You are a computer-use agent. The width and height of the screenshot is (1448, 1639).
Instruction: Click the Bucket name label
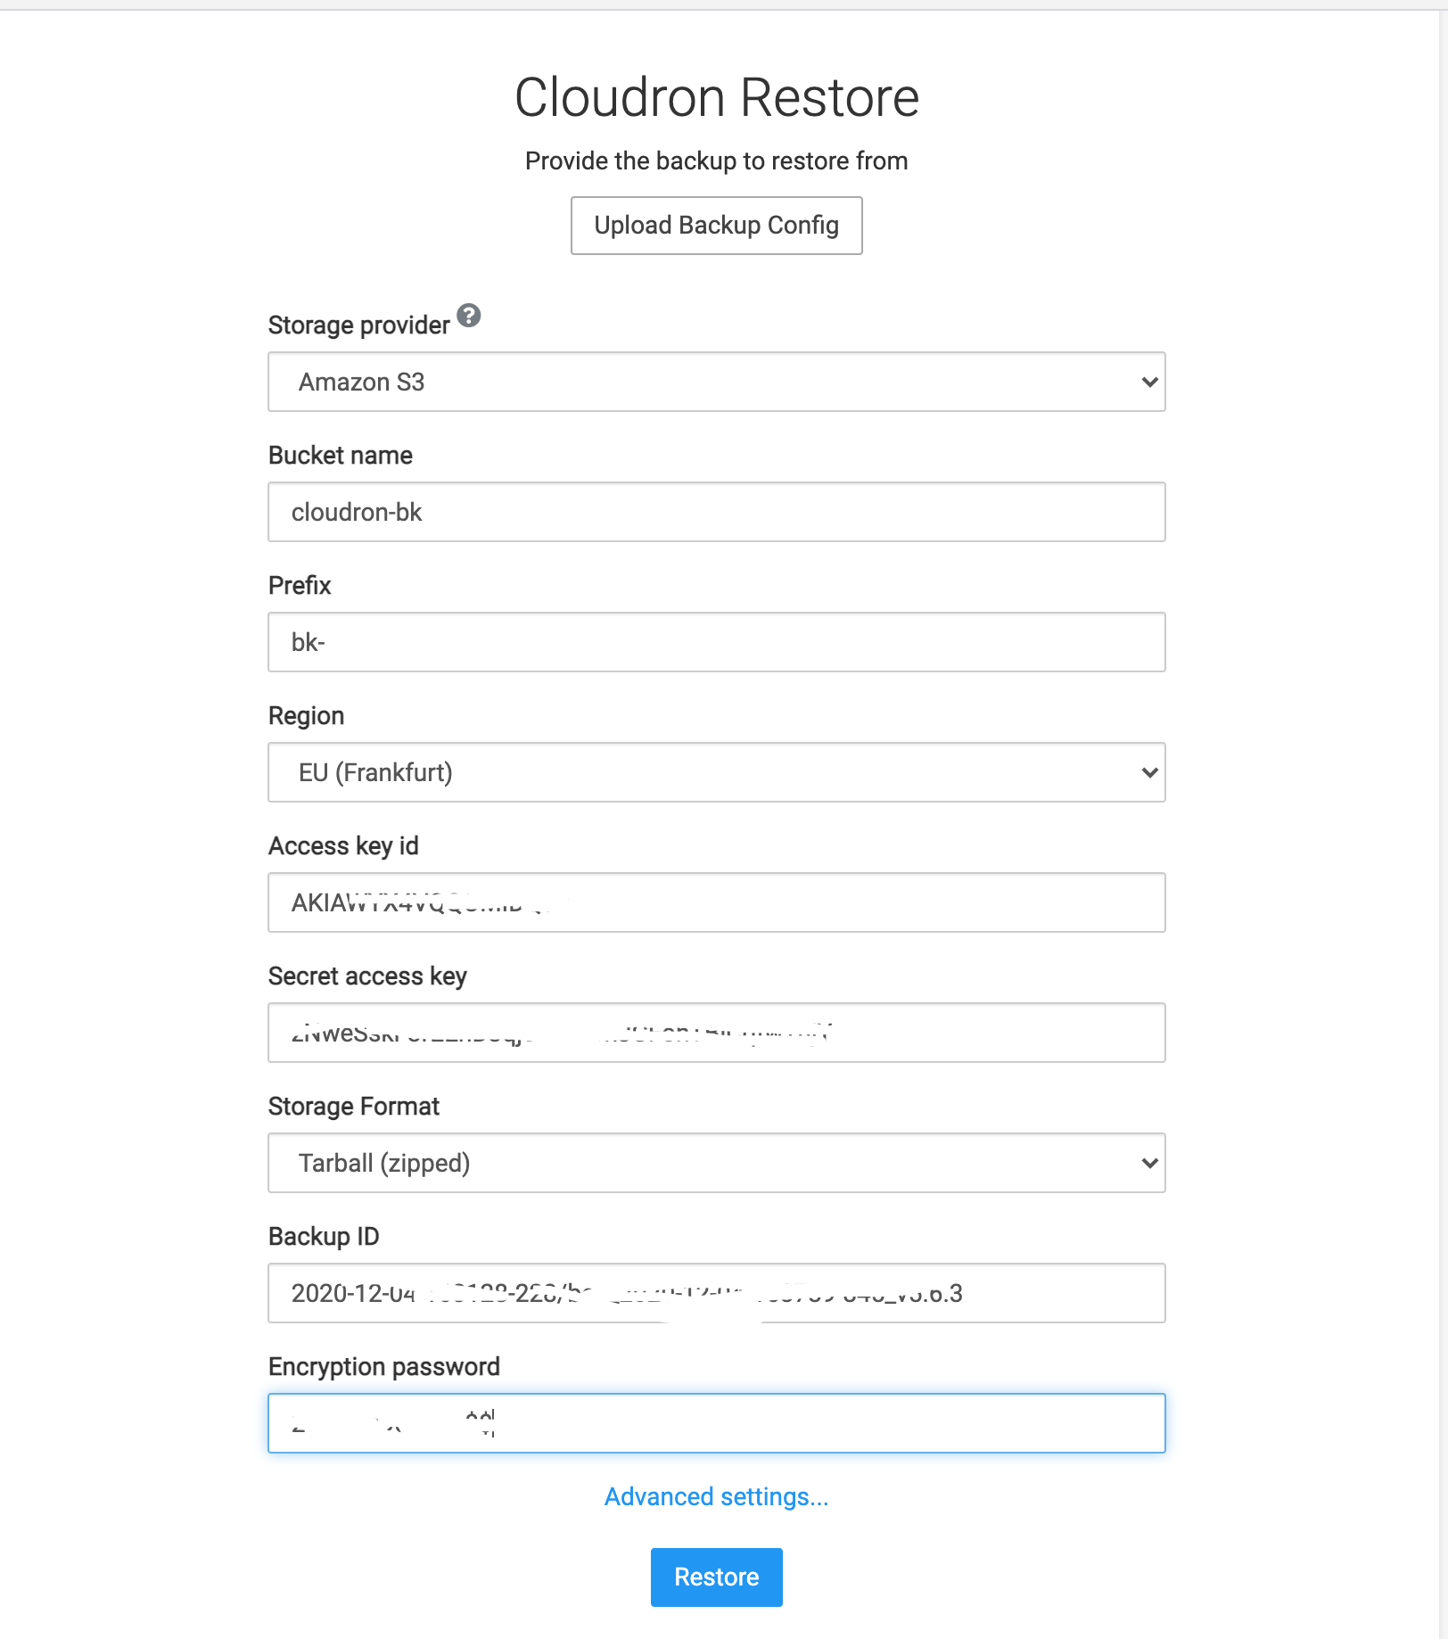tap(341, 456)
